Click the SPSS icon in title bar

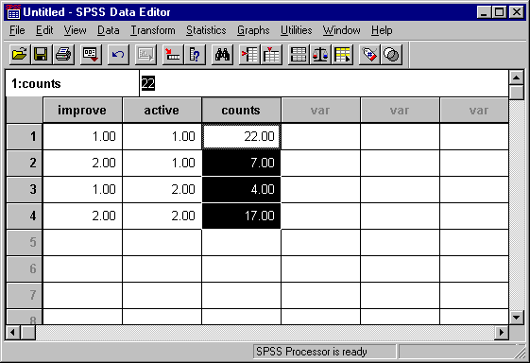pyautogui.click(x=13, y=12)
